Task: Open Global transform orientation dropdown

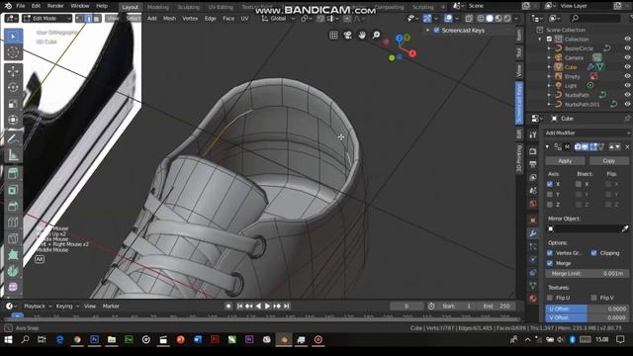Action: coord(279,19)
